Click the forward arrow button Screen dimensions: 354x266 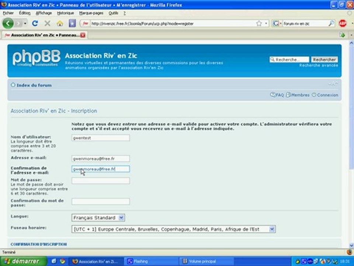pyautogui.click(x=19, y=23)
